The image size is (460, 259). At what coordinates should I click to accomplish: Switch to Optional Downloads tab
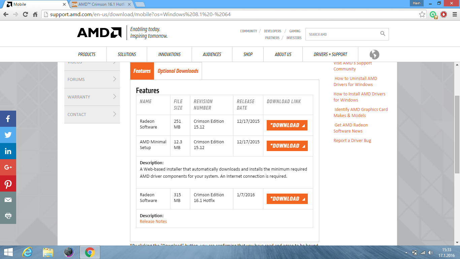tap(178, 71)
